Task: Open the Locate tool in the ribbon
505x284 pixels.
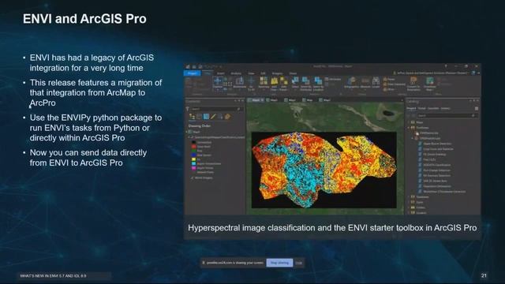Action: pos(376,82)
